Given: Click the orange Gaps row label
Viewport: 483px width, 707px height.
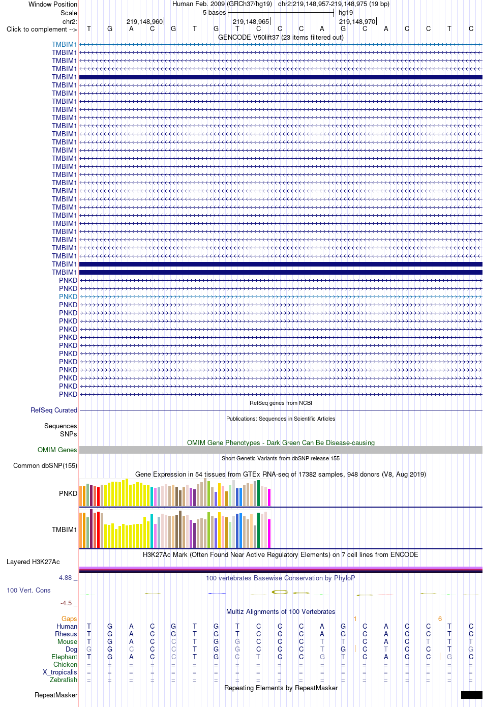Looking at the screenshot, I should [x=69, y=618].
